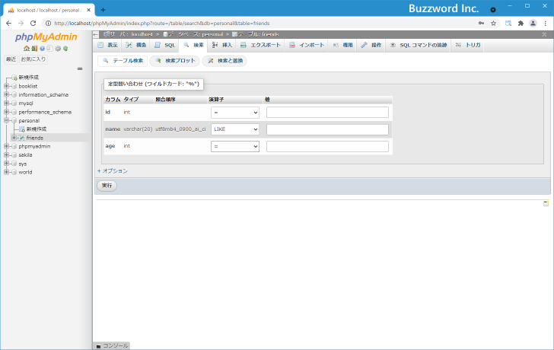Click the green reload navigation icon

point(65,49)
